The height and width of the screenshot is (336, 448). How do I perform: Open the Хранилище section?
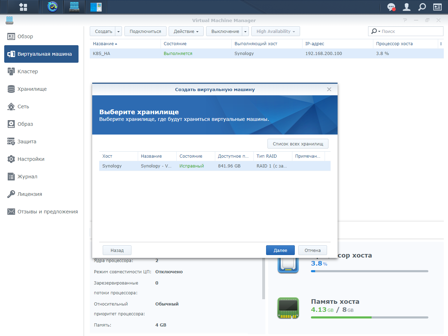point(41,89)
